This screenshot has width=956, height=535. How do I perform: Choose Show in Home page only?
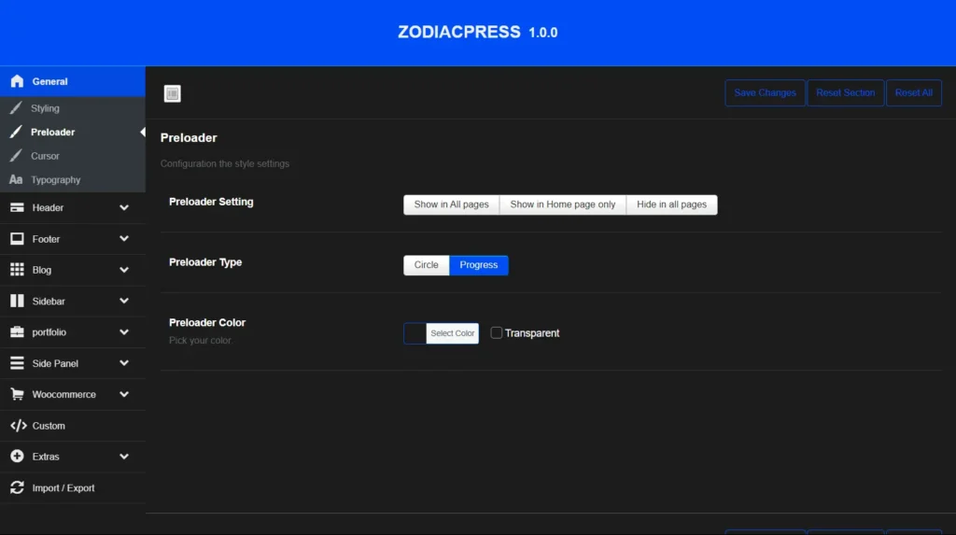click(x=562, y=204)
